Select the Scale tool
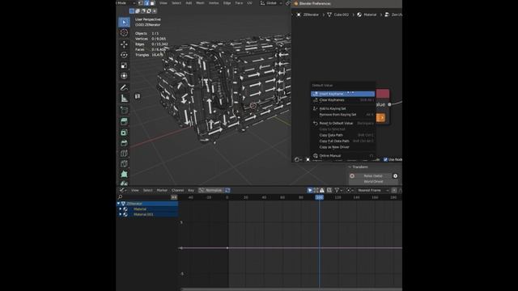518x291 pixels. coord(124,65)
